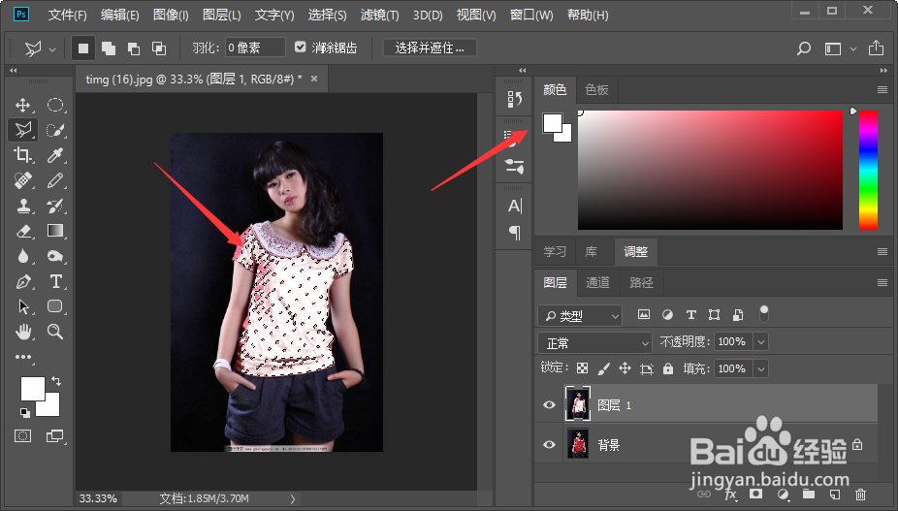This screenshot has height=511, width=898.
Task: Open the workspace switcher dropdown arrow
Action: [x=853, y=48]
